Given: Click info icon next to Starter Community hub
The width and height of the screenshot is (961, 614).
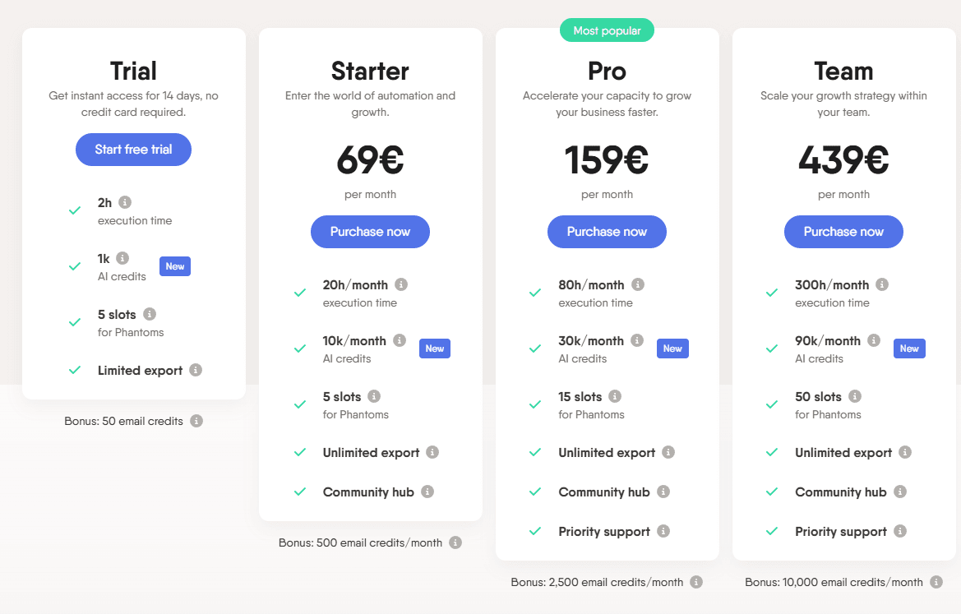Looking at the screenshot, I should (x=427, y=492).
